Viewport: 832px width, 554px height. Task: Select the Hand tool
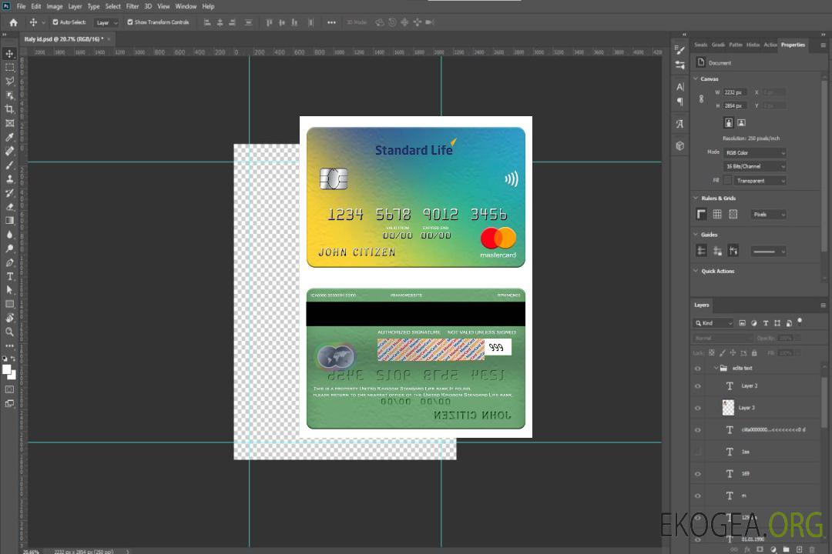coord(9,318)
